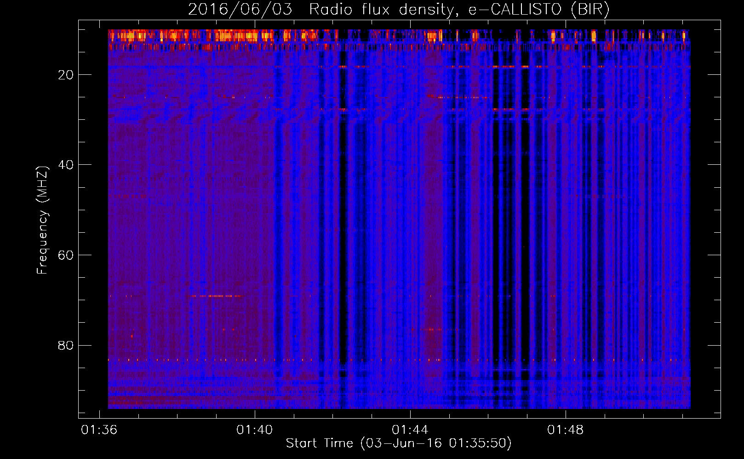The image size is (744, 459).
Task: Select the 80 MHz frequency tick label
Action: (x=66, y=346)
